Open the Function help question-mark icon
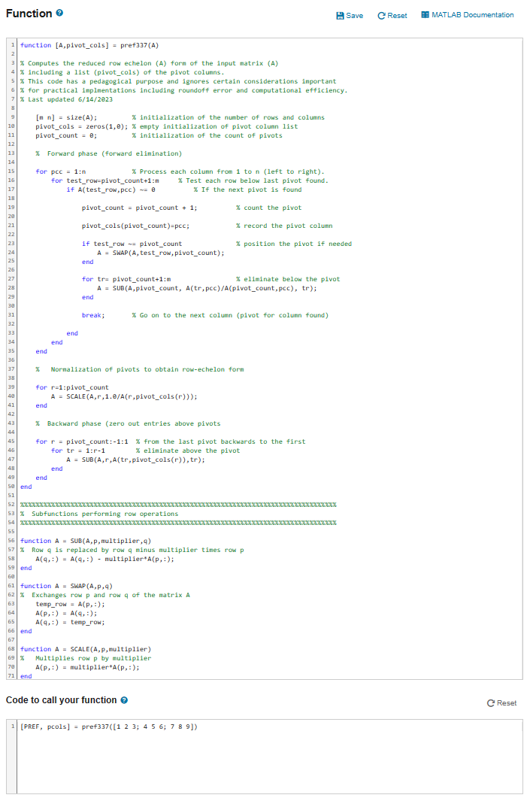Screen dimensions: 530x807 [x=59, y=13]
